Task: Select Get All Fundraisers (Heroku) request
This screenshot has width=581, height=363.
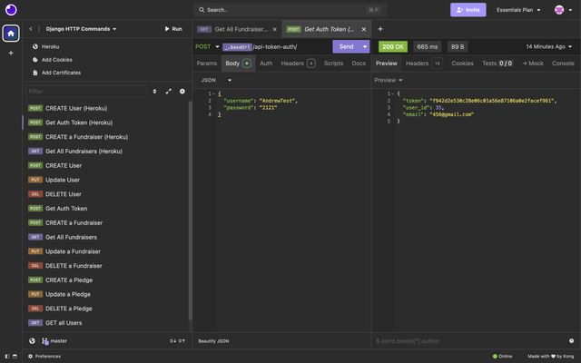Action: coord(106,152)
